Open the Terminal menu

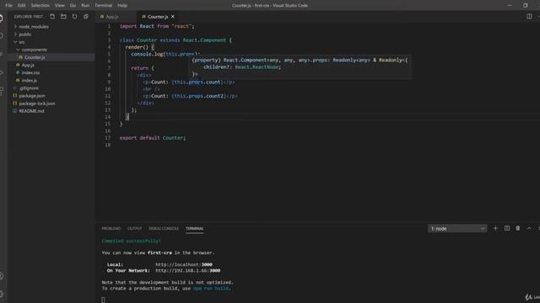tap(103, 6)
